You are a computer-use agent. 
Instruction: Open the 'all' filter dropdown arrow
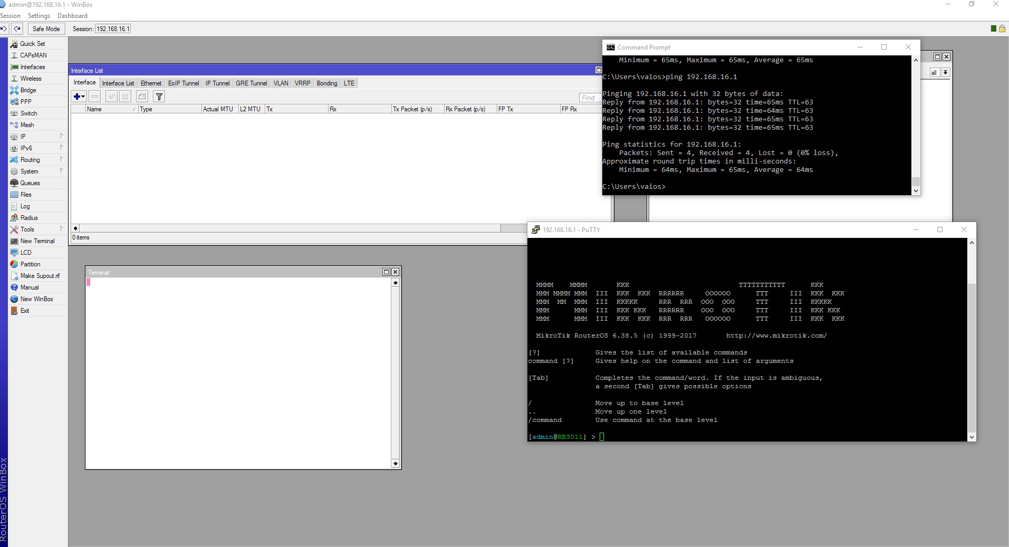click(x=945, y=72)
